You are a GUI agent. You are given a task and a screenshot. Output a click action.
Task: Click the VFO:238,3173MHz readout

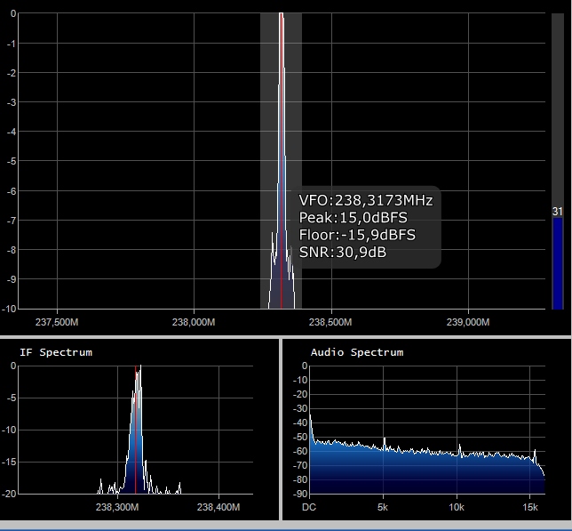pos(366,200)
